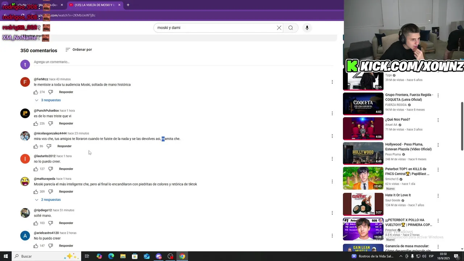This screenshot has width=464, height=261.
Task: Open options for @mattucepeda comment
Action: [332, 181]
